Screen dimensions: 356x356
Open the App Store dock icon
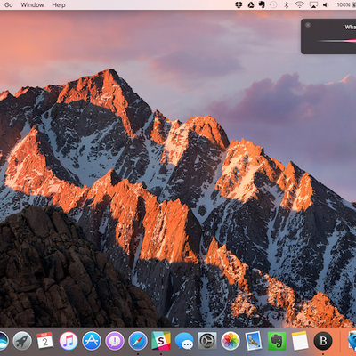(92, 341)
